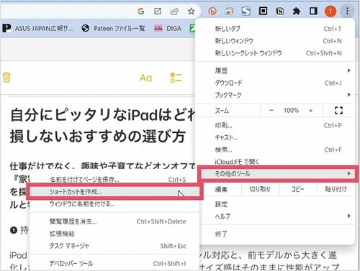Choose 検索... from the menu
The height and width of the screenshot is (271, 360).
(275, 150)
